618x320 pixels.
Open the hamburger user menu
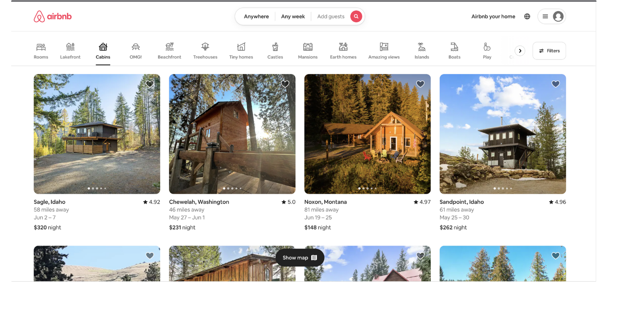click(545, 16)
